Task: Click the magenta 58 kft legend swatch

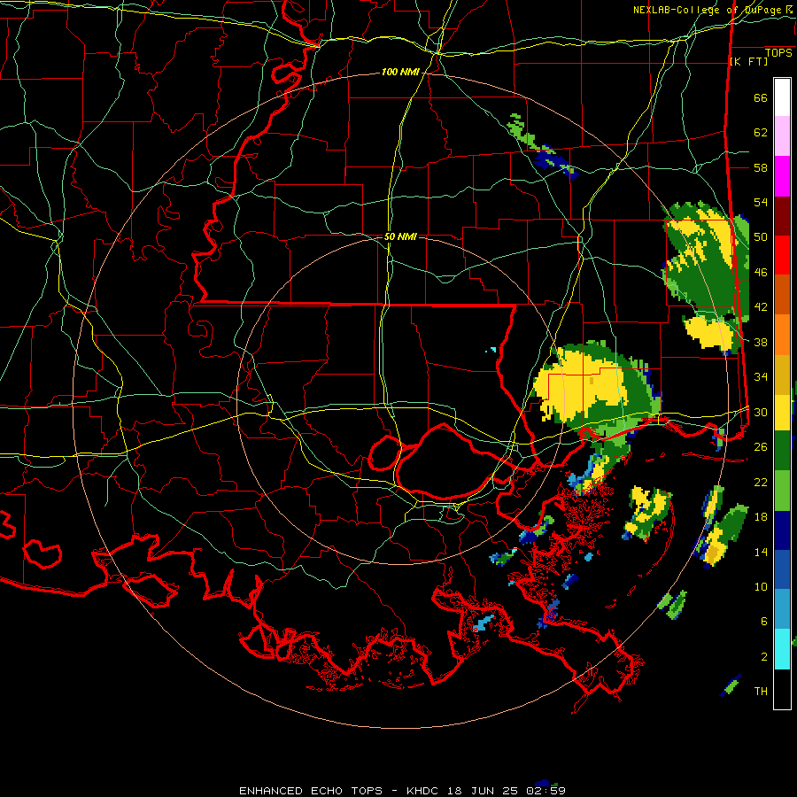Action: tap(782, 176)
